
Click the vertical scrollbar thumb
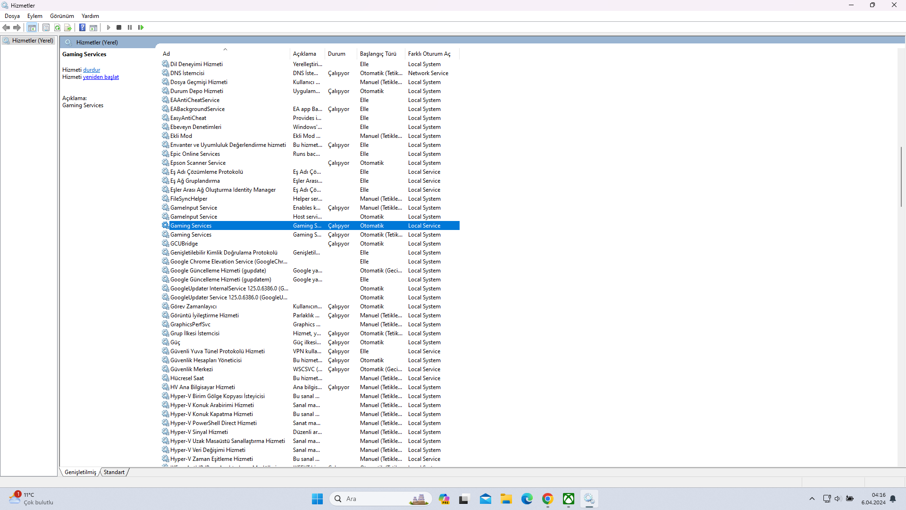tap(901, 177)
